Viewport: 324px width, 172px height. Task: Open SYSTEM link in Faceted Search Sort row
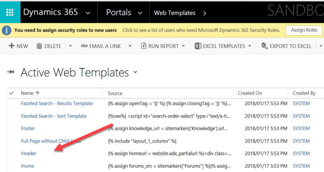pyautogui.click(x=301, y=116)
